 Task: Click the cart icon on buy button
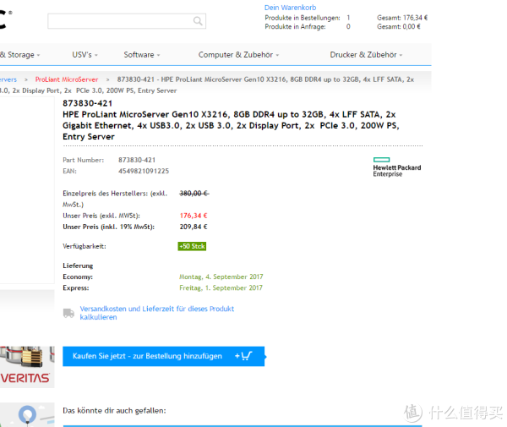(243, 356)
